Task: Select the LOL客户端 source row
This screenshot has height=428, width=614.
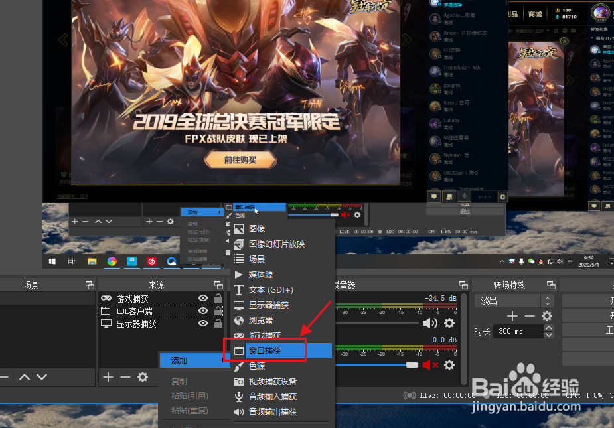Action: (x=161, y=311)
